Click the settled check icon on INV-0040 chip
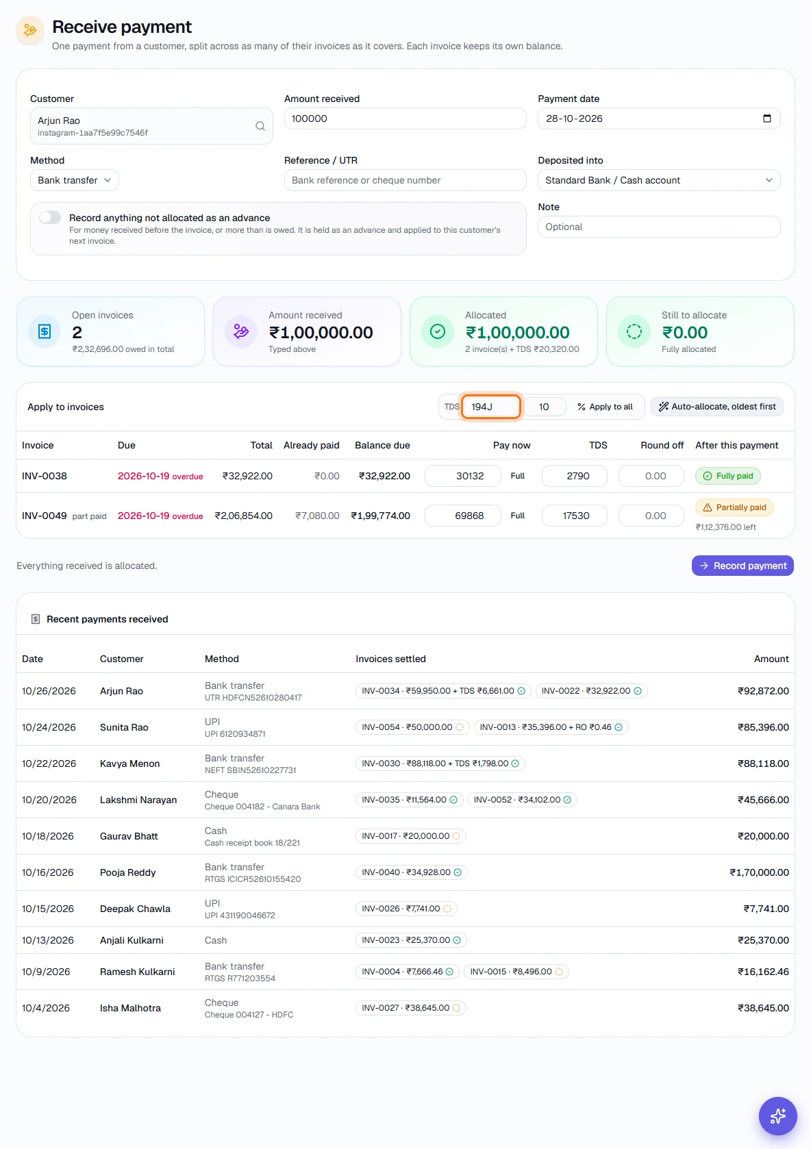The height and width of the screenshot is (1149, 811). point(458,872)
